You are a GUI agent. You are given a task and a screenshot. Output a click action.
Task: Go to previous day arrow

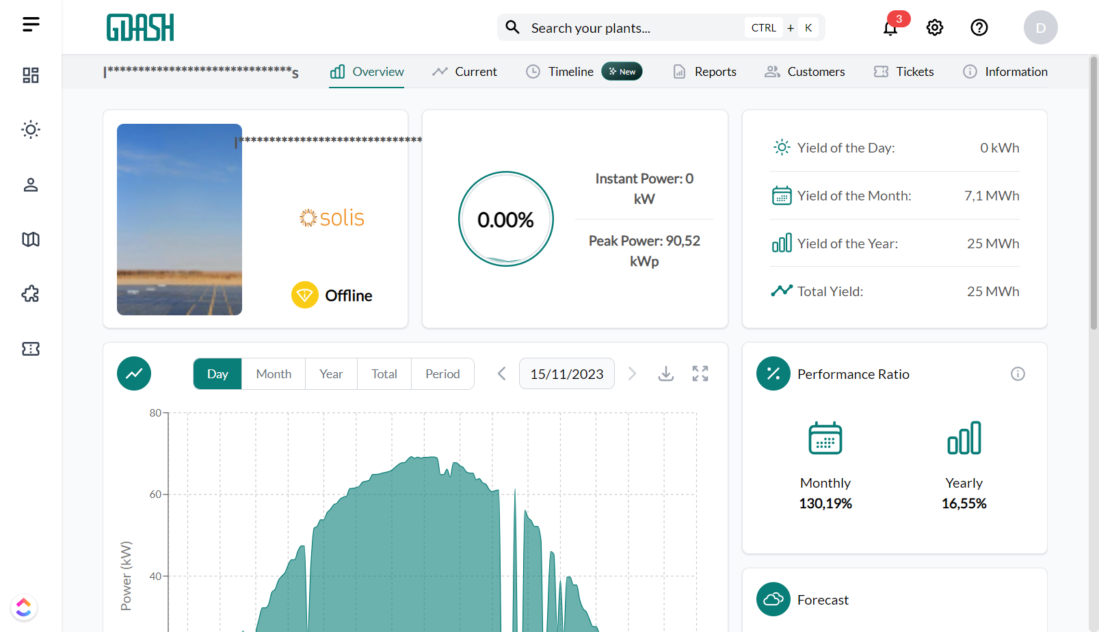coord(502,373)
